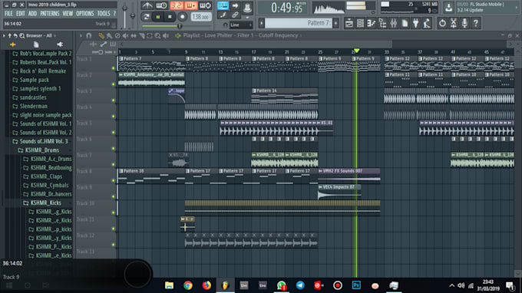Select the playlist Paint brush tool
Image resolution: width=522 pixels, height=293 pixels.
click(109, 35)
